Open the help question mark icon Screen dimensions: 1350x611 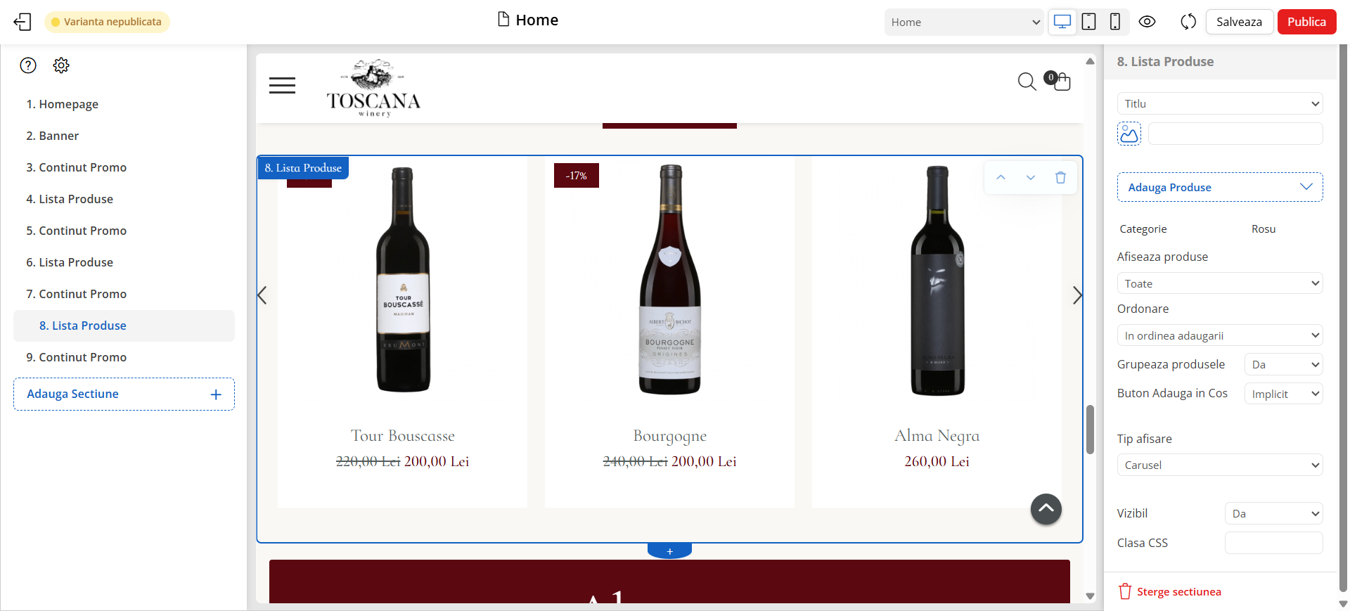click(28, 65)
